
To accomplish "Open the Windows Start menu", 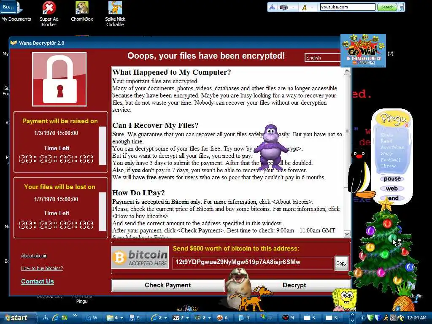I will tap(18, 318).
